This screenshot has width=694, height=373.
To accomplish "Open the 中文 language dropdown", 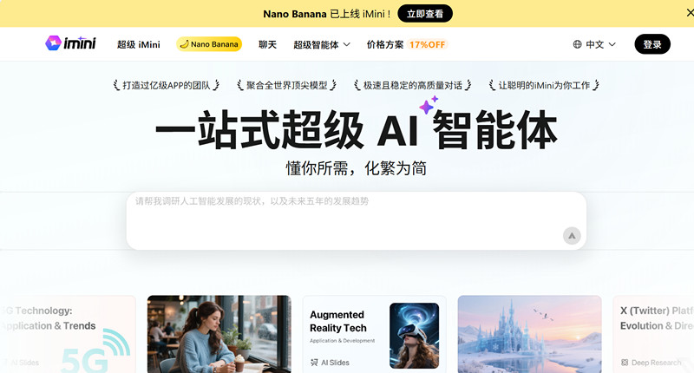I will coord(594,44).
